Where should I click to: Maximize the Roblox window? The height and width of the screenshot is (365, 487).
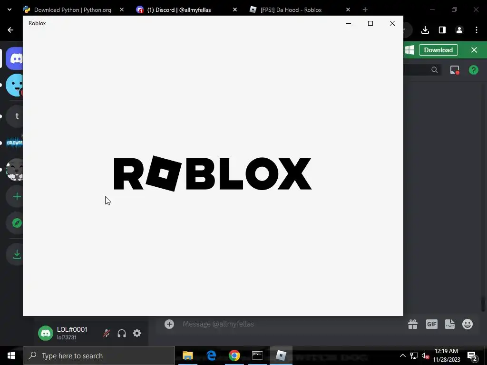pos(370,23)
